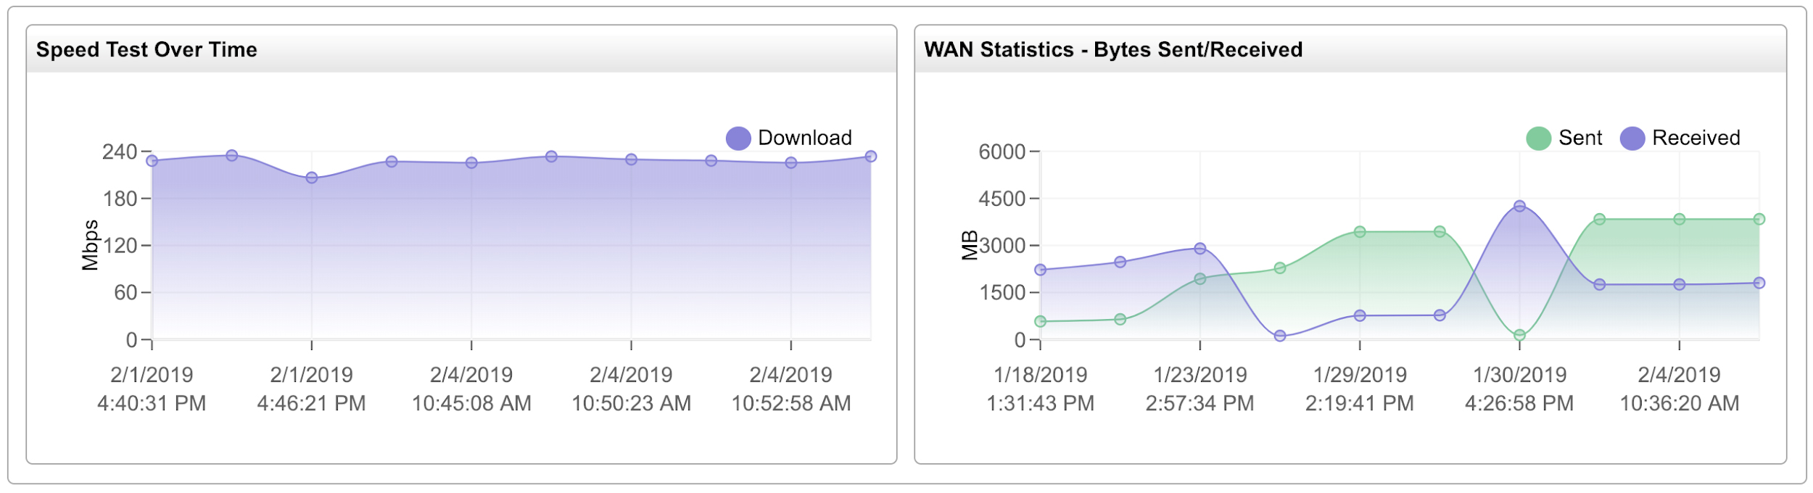Image resolution: width=1813 pixels, height=493 pixels.
Task: Click the Mbps y-axis title
Action: tap(90, 245)
